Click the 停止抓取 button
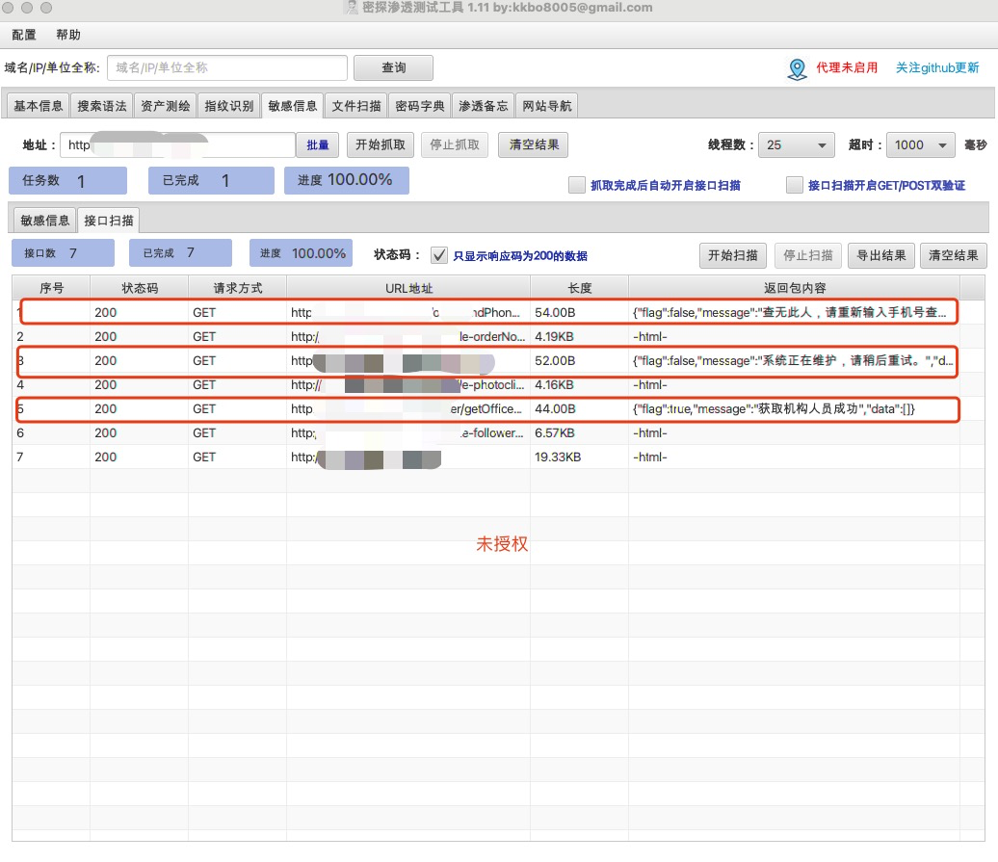This screenshot has height=862, width=998. (x=455, y=145)
